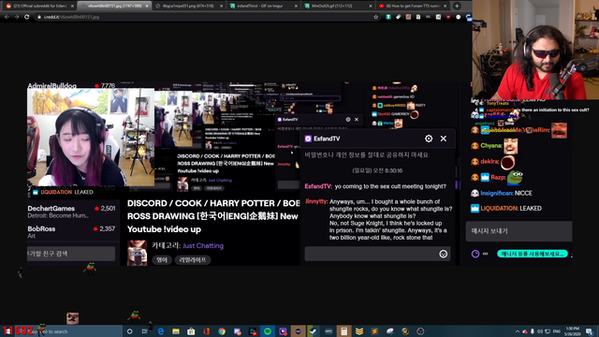The image size is (599, 337).
Task: Close the EsfandTV whisper popup
Action: (x=443, y=139)
